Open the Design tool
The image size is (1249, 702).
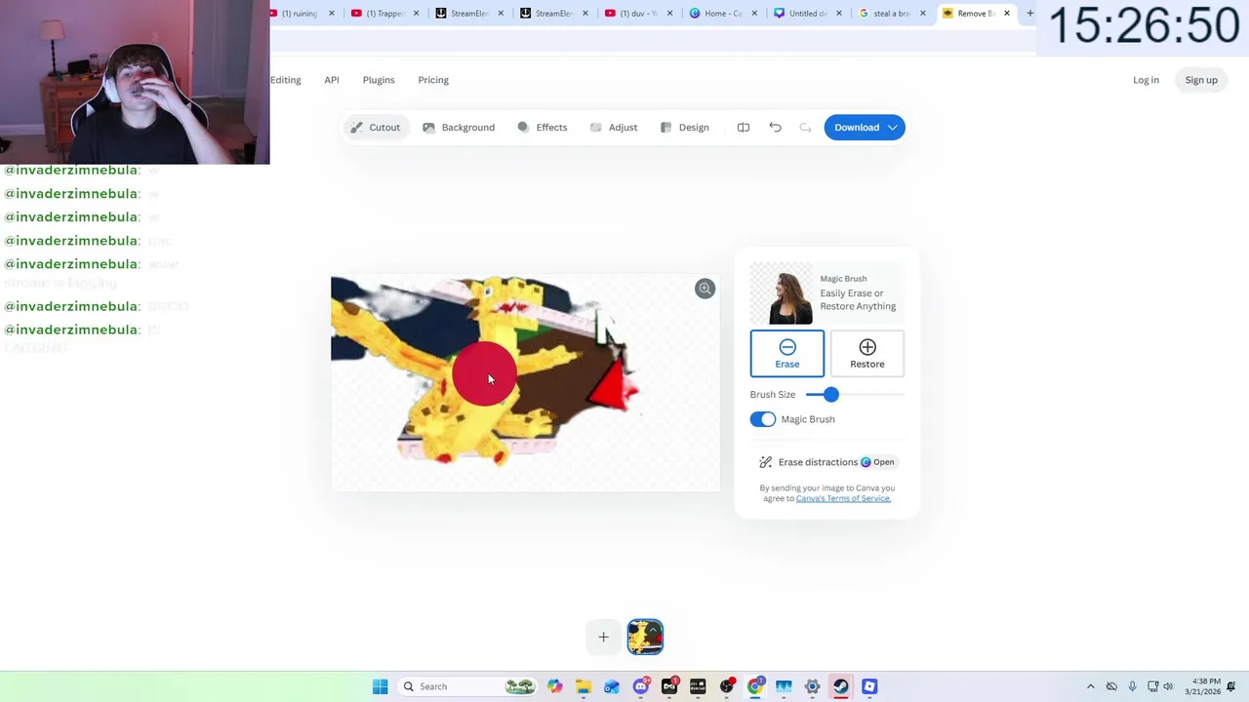(x=684, y=128)
